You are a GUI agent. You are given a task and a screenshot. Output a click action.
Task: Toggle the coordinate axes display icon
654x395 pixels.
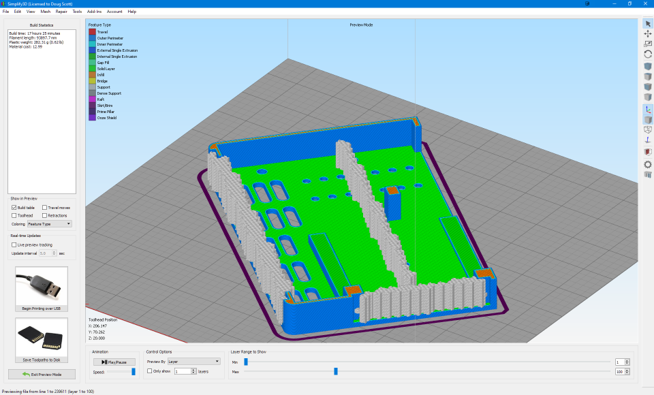(x=648, y=110)
